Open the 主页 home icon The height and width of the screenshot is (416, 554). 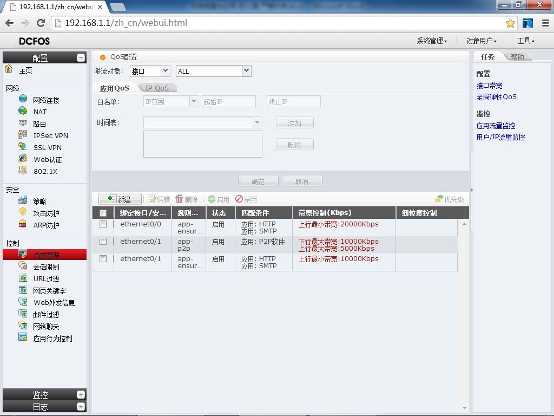coord(9,69)
